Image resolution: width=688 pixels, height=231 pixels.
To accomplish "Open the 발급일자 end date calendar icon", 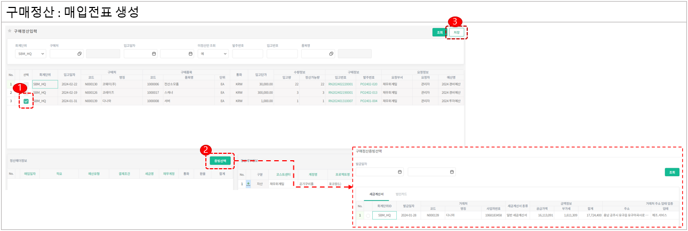I will click(452, 172).
